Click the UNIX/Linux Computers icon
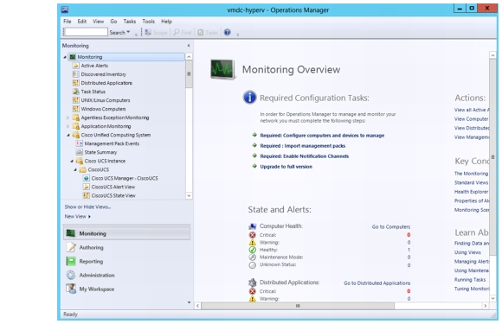This screenshot has height=324, width=502. 76,100
